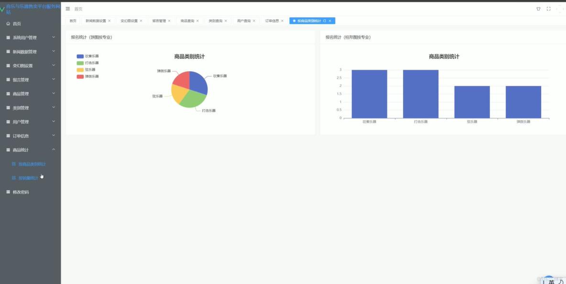Expand the 系统用户管理 menu
This screenshot has height=284, width=566.
click(29, 37)
